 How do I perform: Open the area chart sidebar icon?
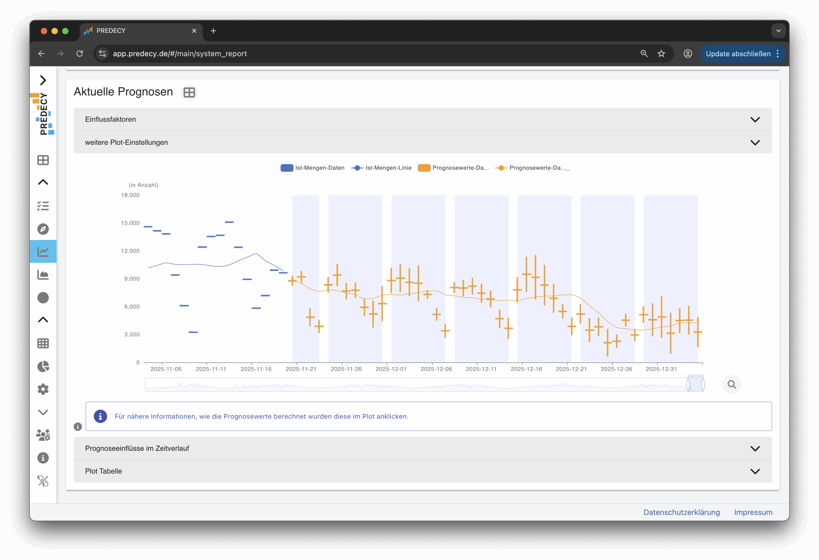coord(43,275)
